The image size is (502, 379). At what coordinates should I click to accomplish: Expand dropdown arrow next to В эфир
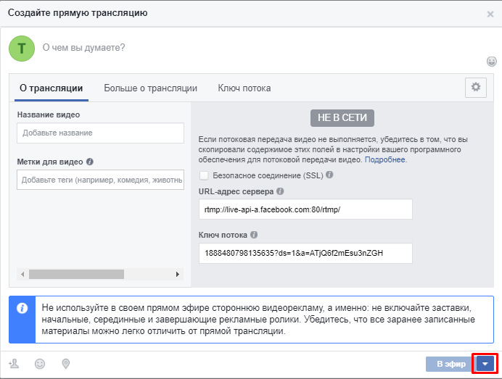[485, 364]
